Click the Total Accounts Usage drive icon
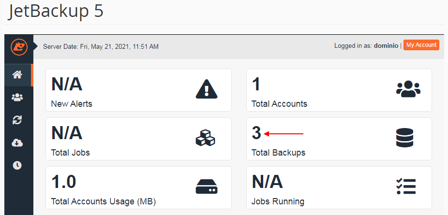This screenshot has height=215, width=448. click(207, 187)
